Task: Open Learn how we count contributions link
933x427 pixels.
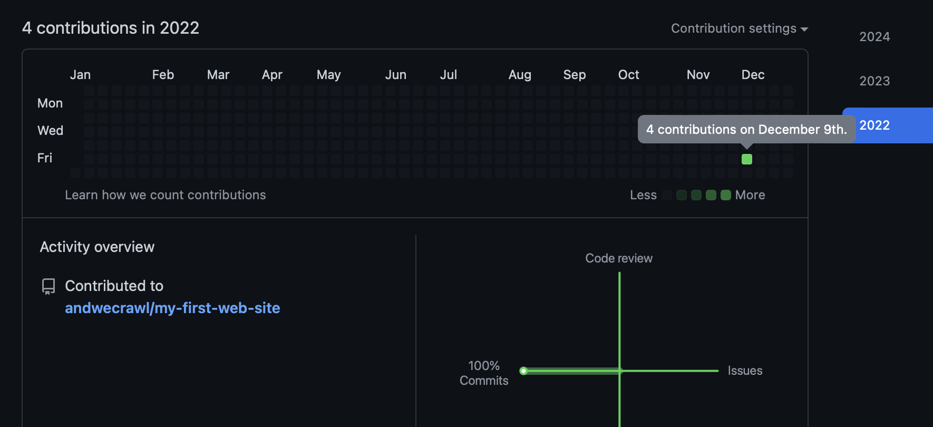Action: [x=166, y=195]
